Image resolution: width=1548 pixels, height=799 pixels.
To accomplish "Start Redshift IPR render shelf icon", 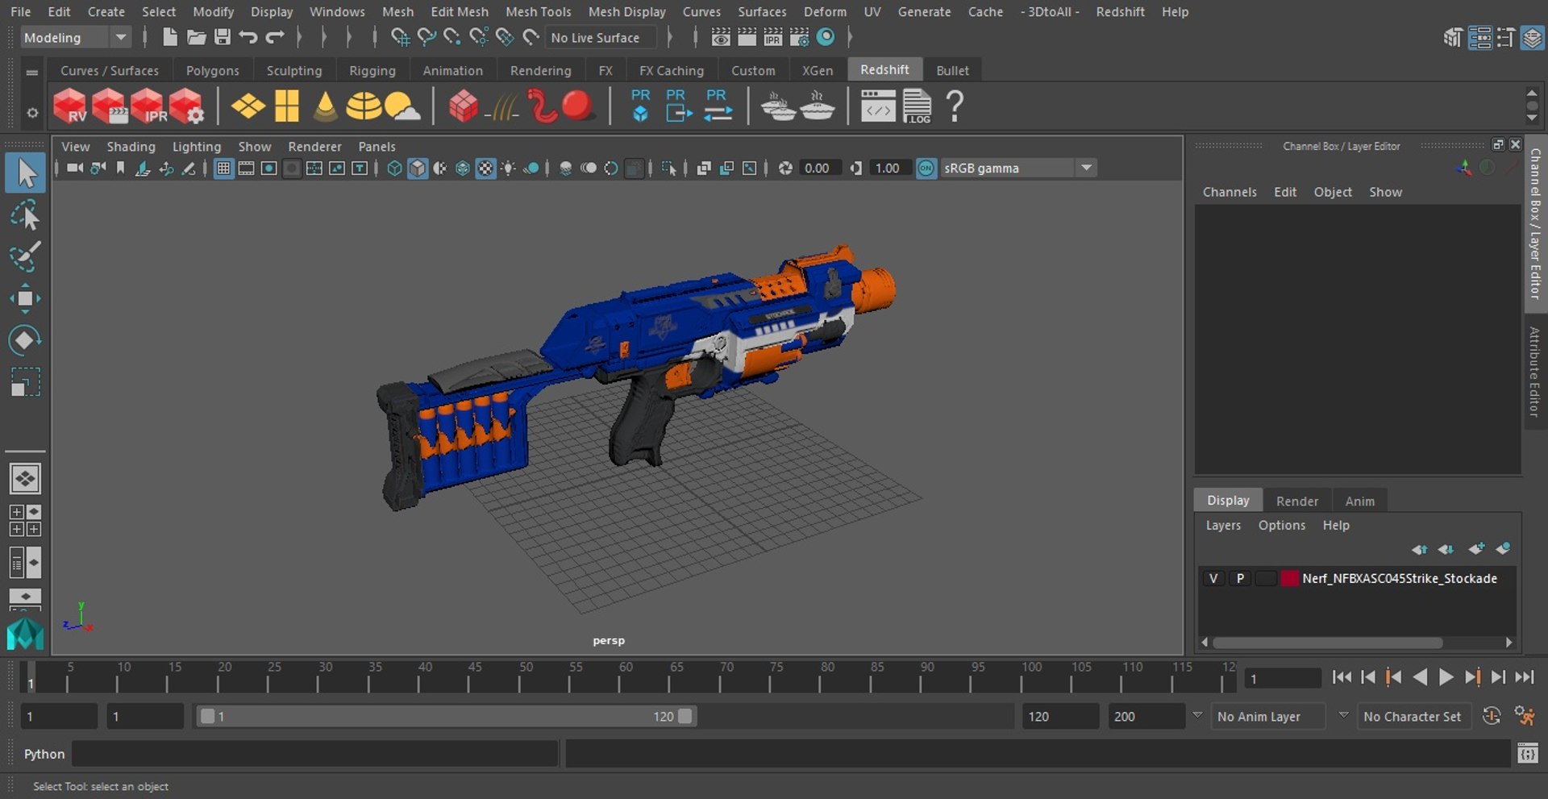I will click(x=148, y=106).
